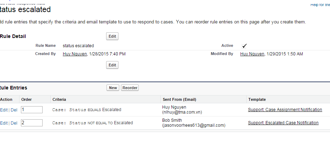Viewport: 330px width, 142px height.
Task: Click the Criteria column header
Action: [59, 99]
